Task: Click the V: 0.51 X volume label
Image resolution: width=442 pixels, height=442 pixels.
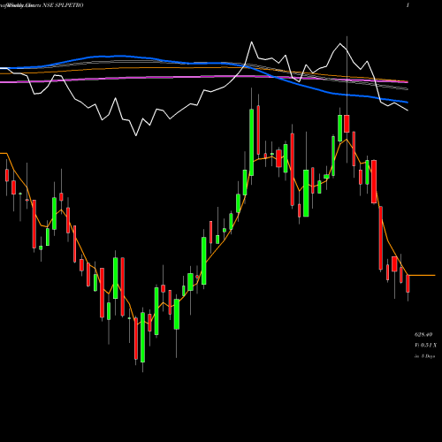Action: [x=425, y=345]
